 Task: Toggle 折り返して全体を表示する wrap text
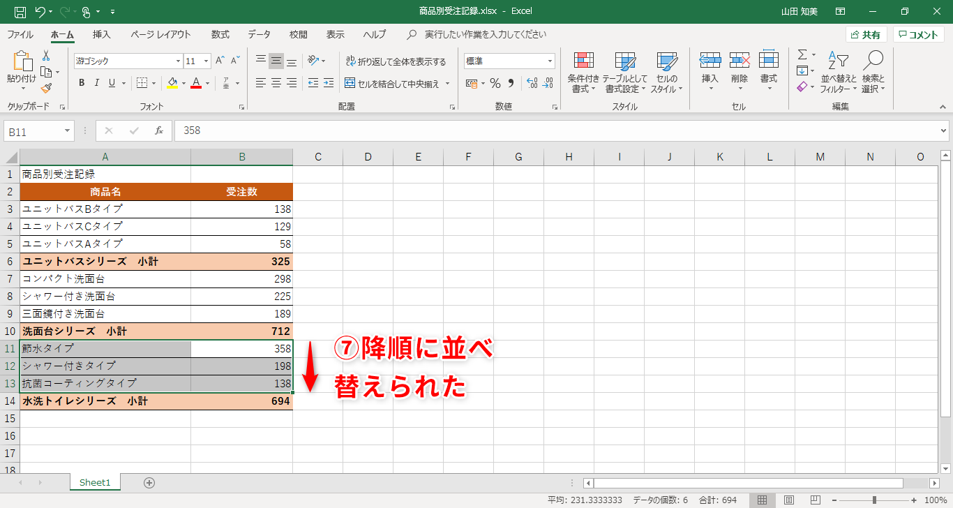click(396, 61)
